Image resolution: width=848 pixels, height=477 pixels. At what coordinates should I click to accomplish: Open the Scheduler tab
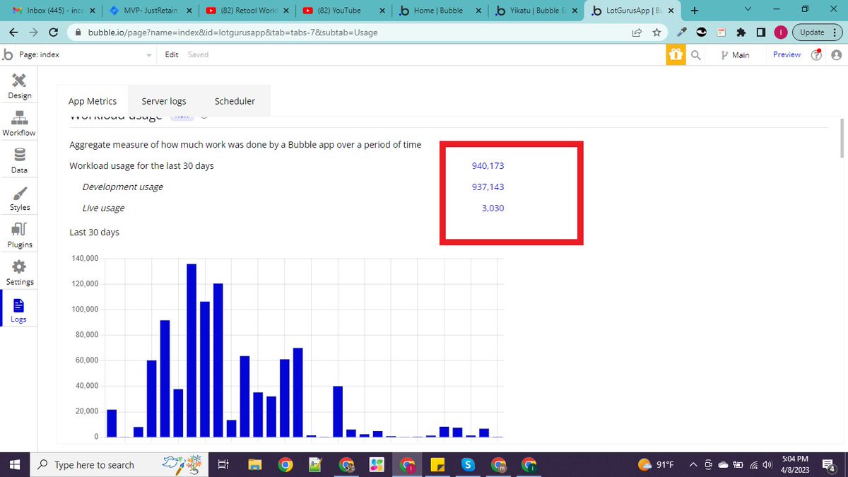click(235, 100)
